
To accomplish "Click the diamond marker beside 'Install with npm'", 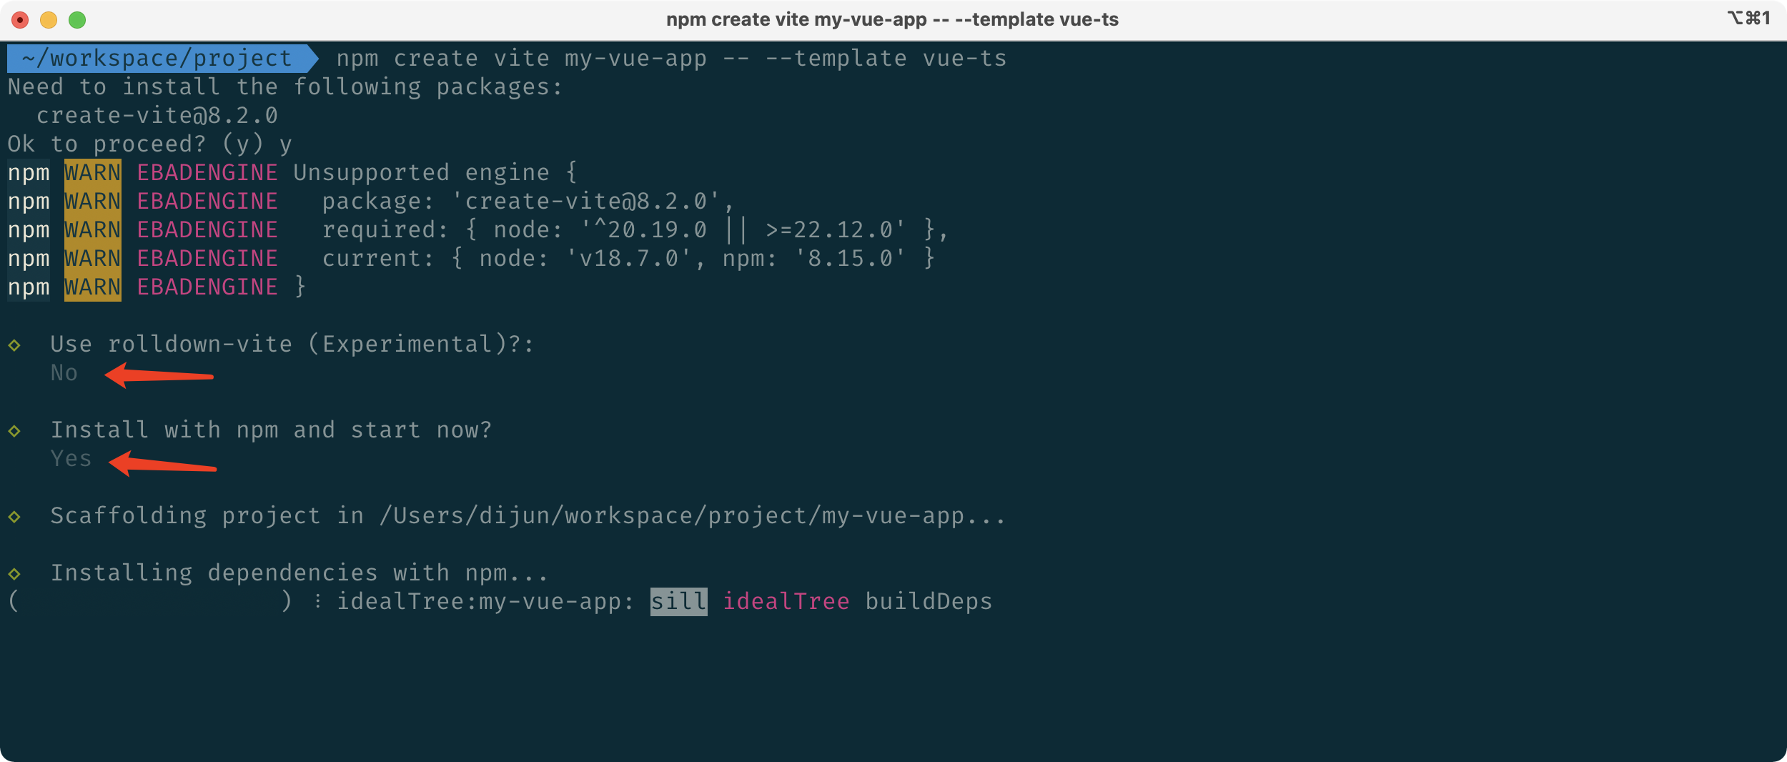I will tap(14, 431).
